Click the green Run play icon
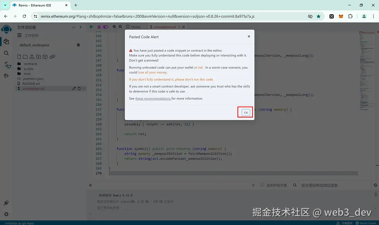 coord(91,27)
